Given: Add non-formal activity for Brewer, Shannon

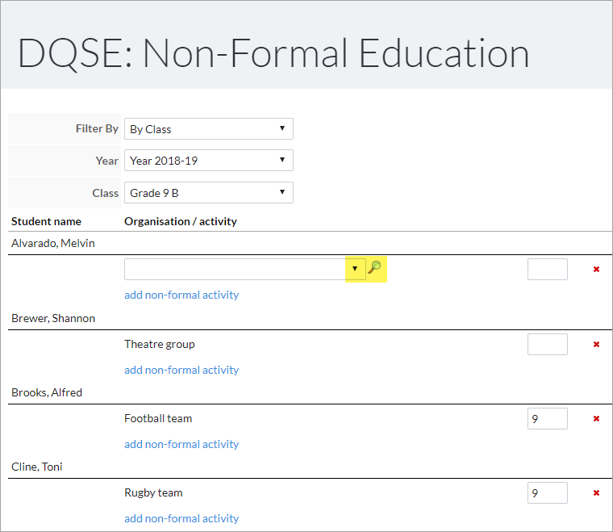Looking at the screenshot, I should tap(181, 370).
